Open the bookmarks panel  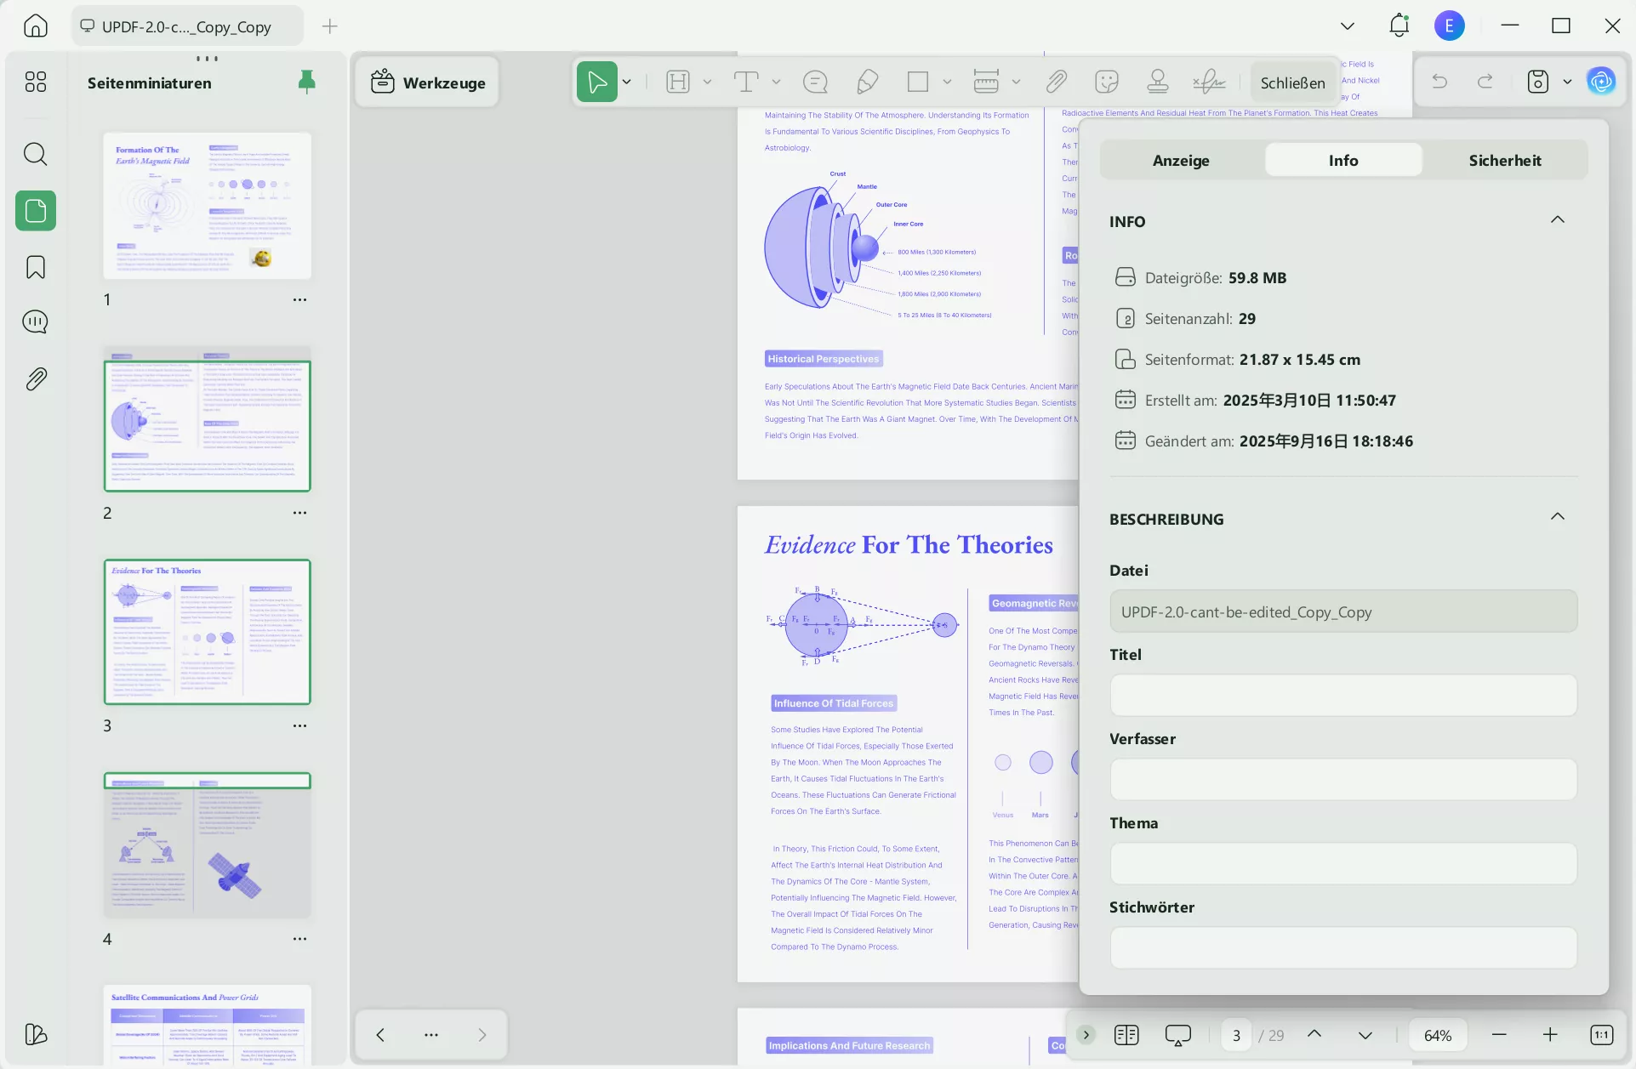(x=35, y=267)
